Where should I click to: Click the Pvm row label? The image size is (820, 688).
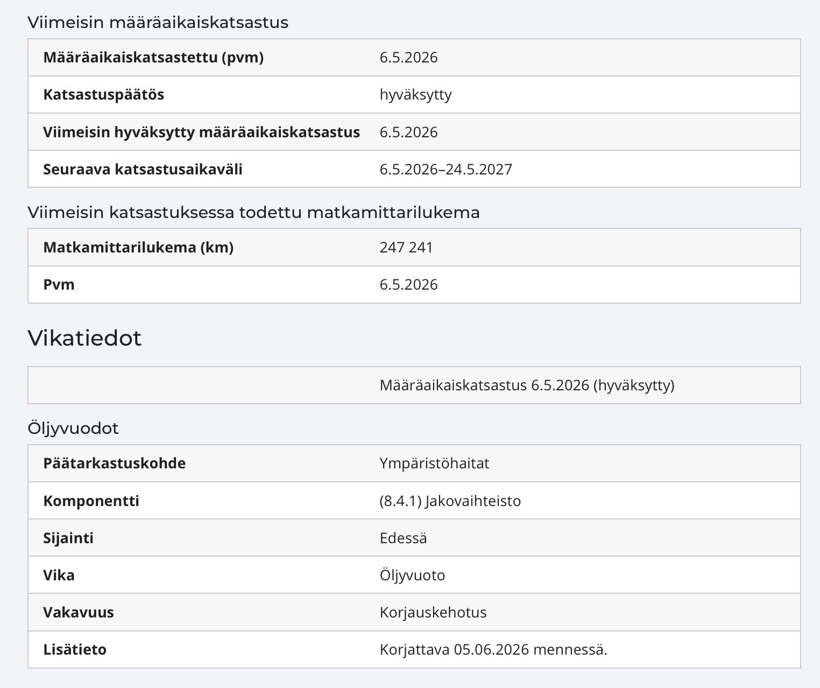tap(59, 285)
